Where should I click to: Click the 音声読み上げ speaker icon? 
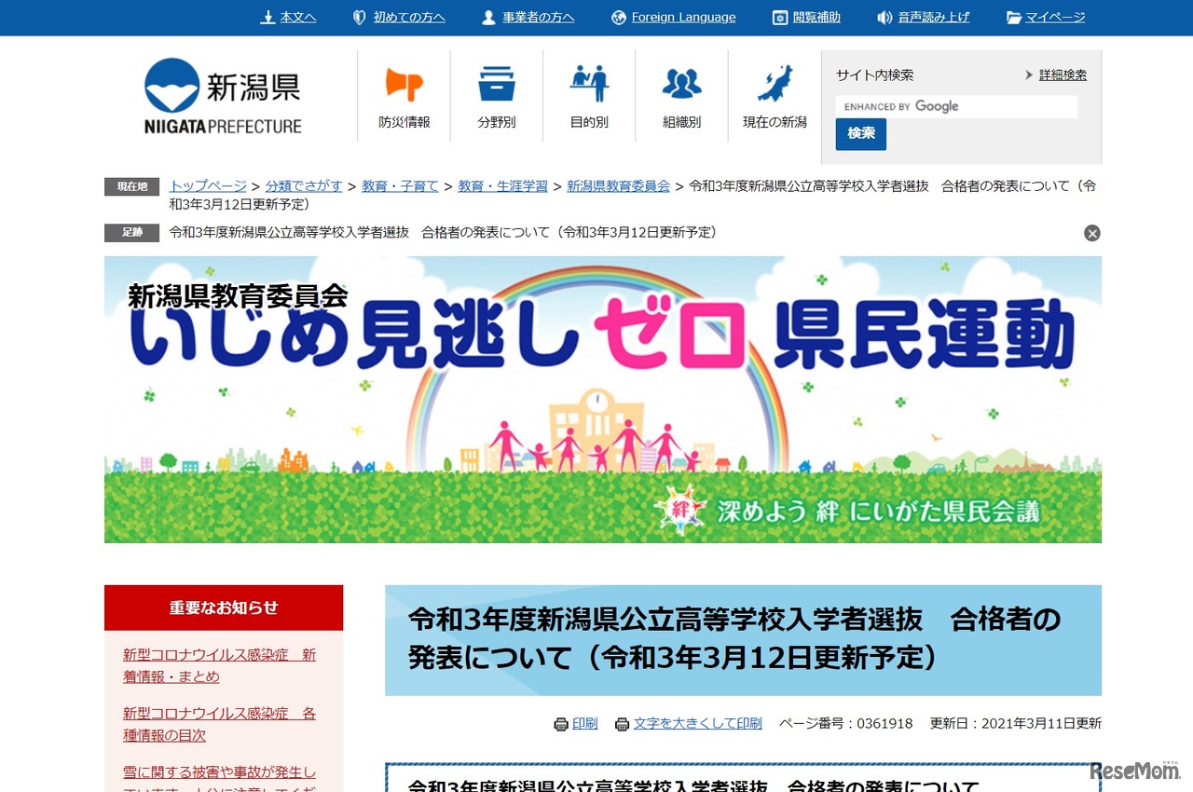click(884, 18)
